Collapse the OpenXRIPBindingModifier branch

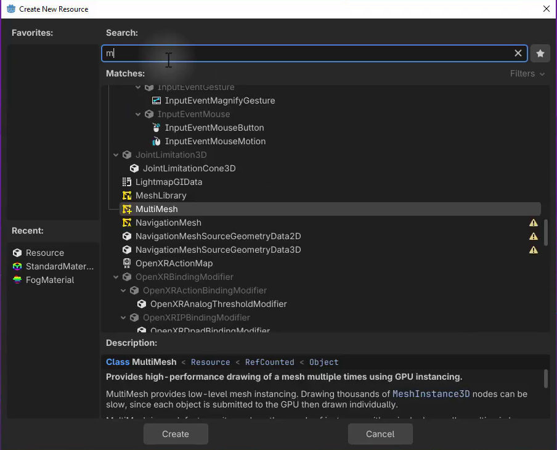123,317
